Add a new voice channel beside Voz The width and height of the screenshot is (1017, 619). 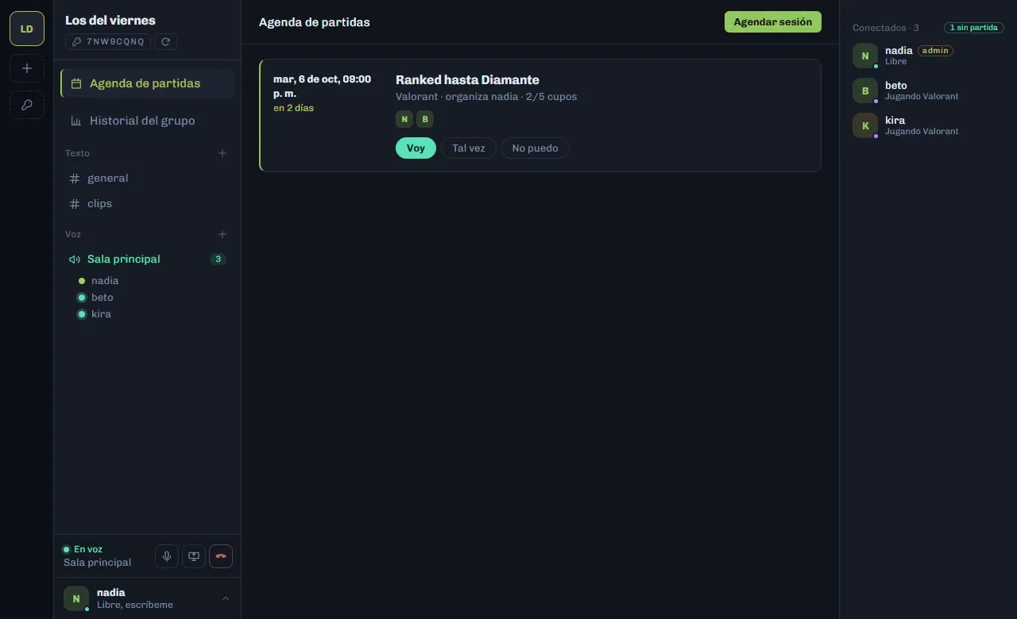tap(222, 234)
